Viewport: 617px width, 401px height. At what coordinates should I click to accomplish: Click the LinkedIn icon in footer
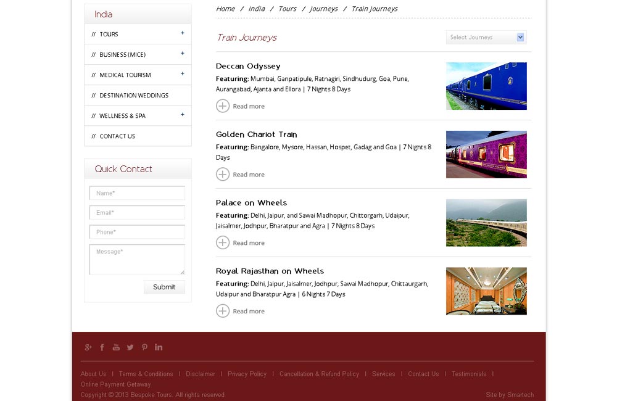tap(159, 347)
